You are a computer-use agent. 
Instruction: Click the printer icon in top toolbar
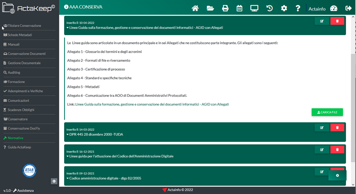click(x=225, y=8)
